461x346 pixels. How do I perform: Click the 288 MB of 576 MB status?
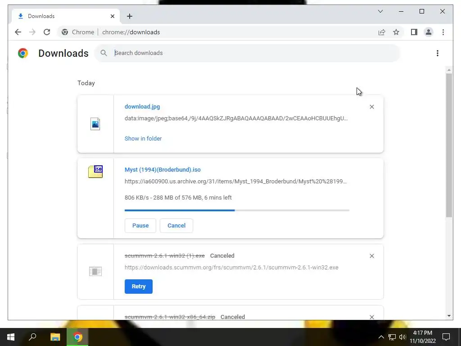pos(177,198)
